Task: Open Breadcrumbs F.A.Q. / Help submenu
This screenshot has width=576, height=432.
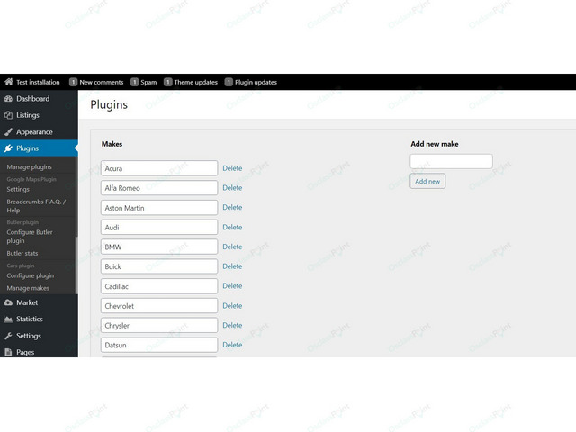Action: pyautogui.click(x=36, y=206)
